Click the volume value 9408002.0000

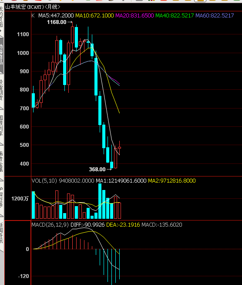point(77,181)
